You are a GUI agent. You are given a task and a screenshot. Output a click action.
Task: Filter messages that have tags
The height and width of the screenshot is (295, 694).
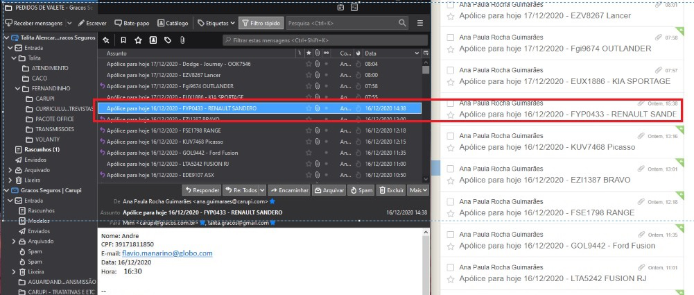coord(168,40)
